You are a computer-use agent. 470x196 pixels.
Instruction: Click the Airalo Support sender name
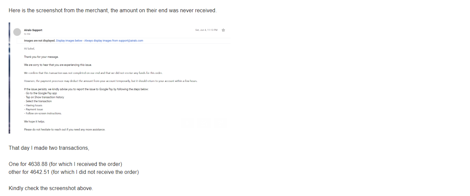[33, 30]
